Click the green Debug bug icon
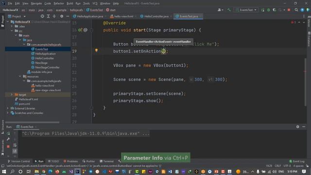This screenshot has width=311, height=175. (x=269, y=10)
